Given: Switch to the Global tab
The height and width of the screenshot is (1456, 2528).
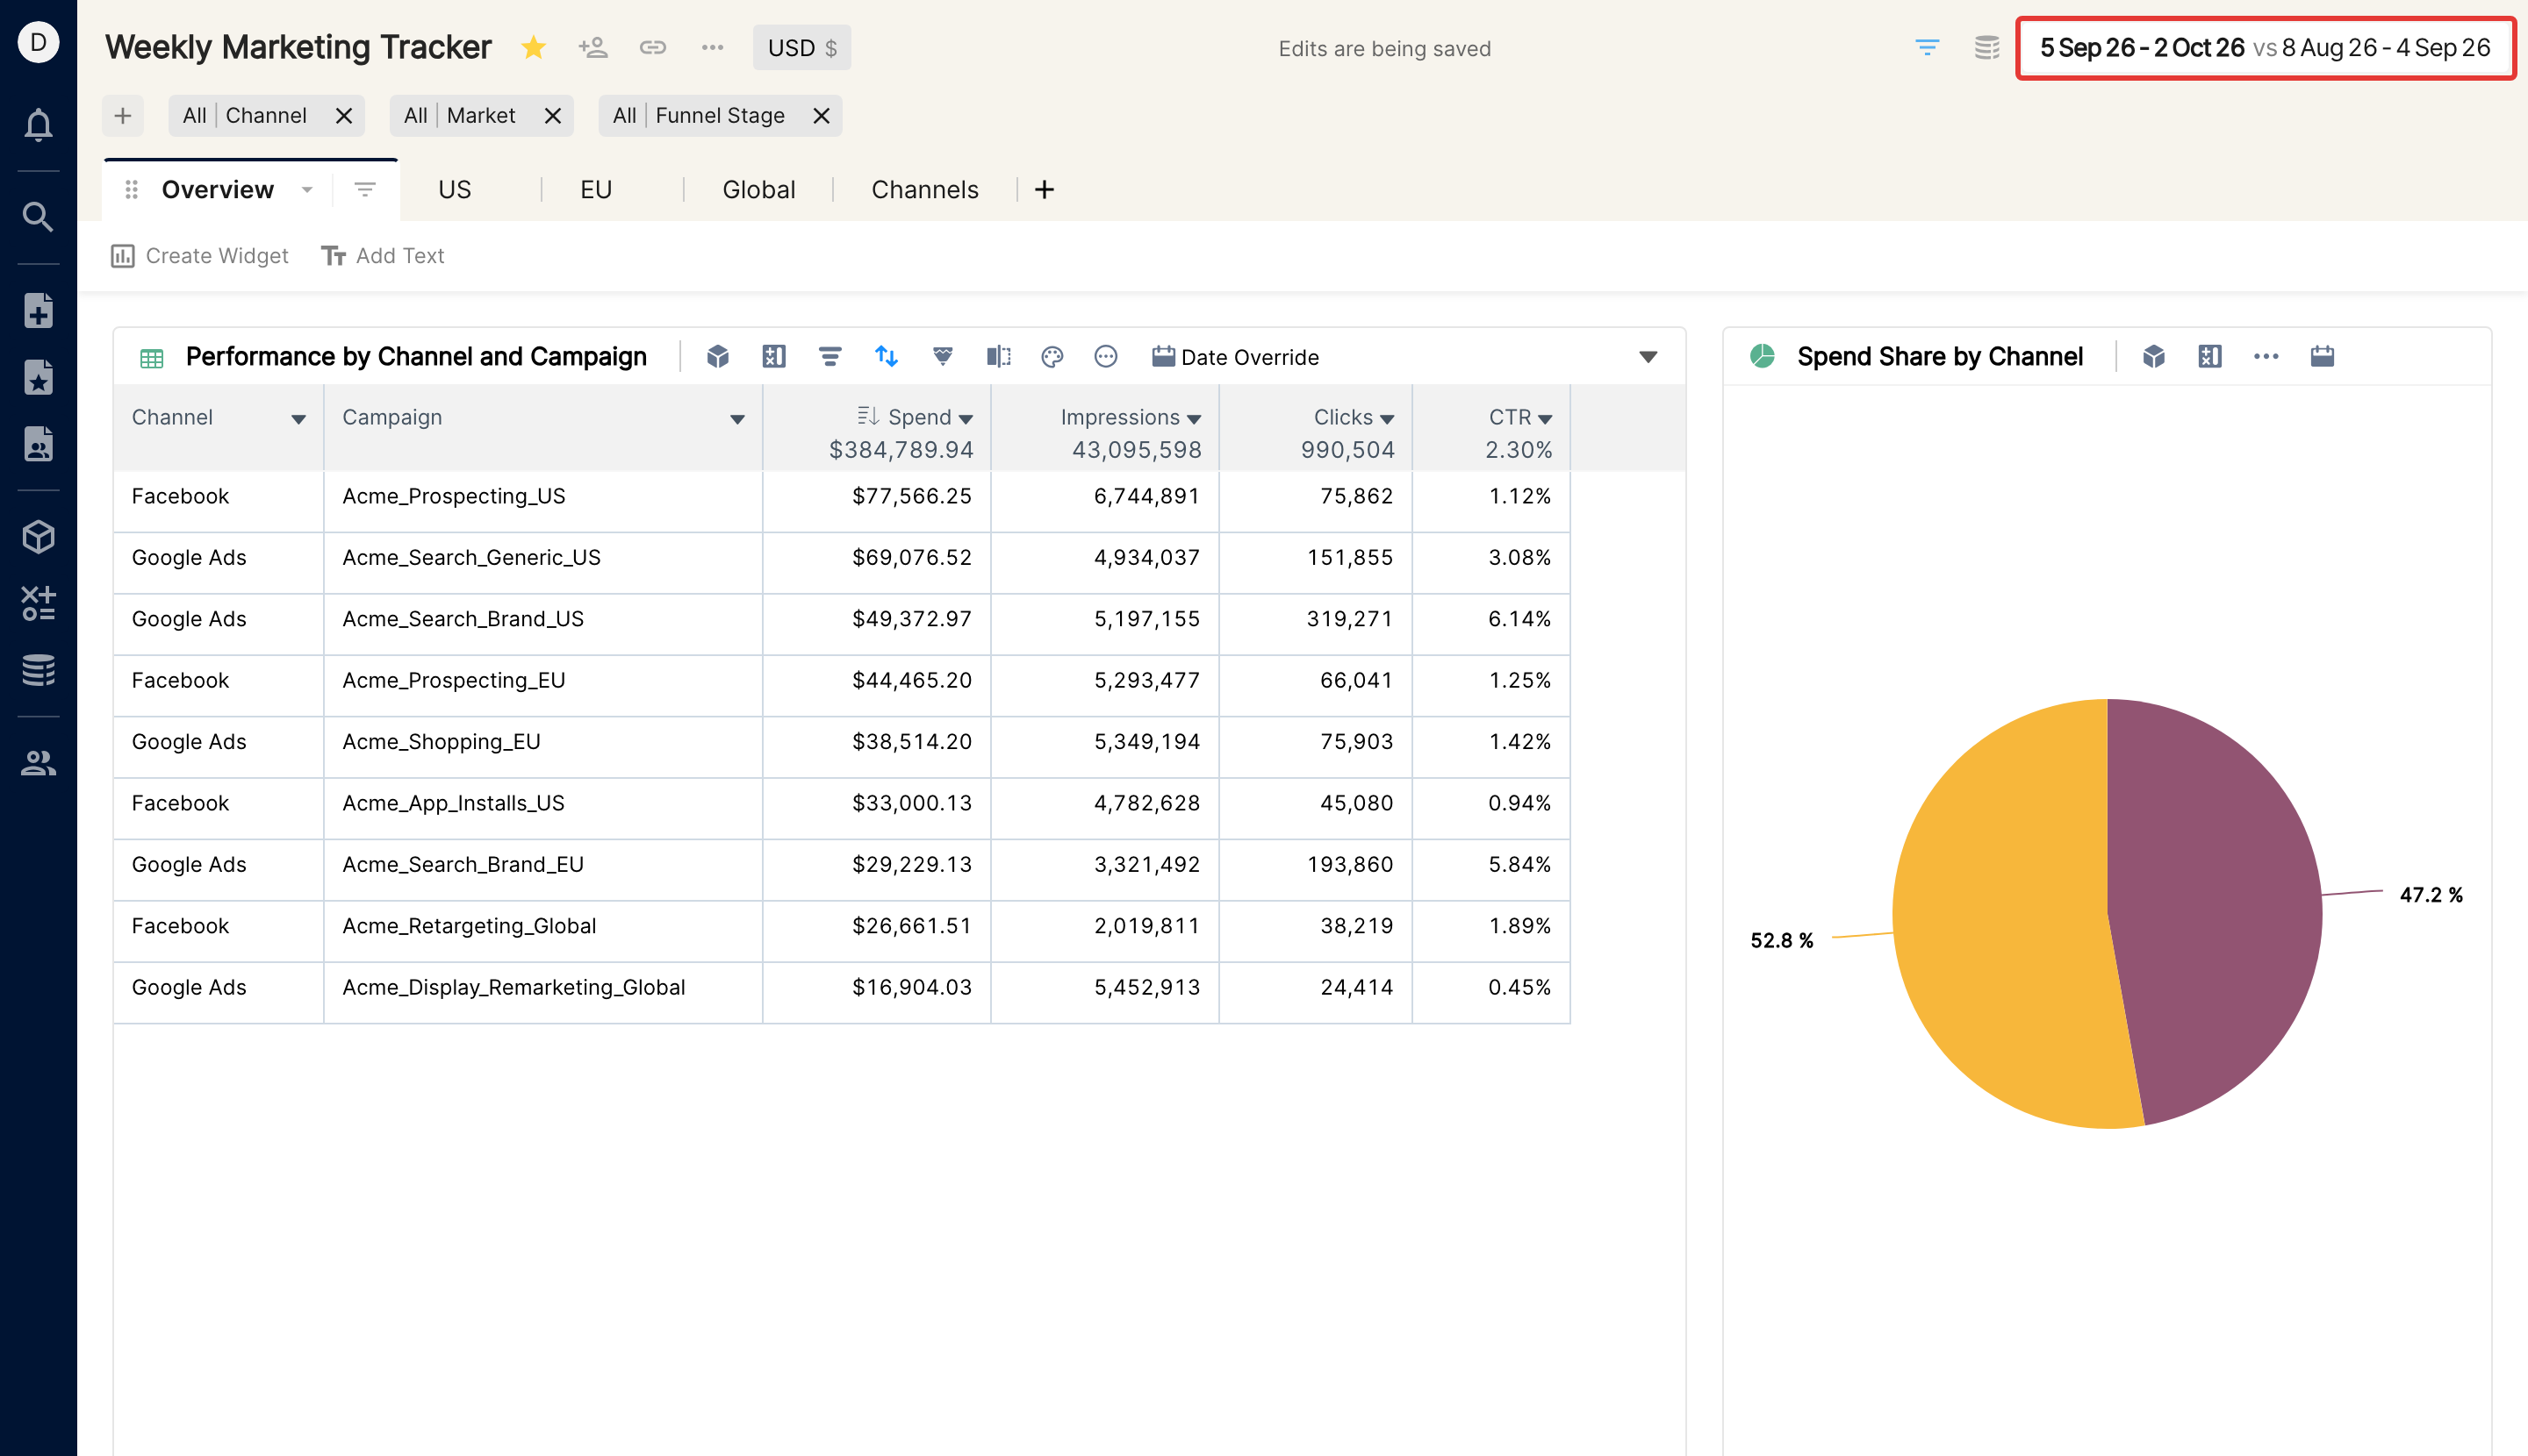Looking at the screenshot, I should (x=758, y=190).
